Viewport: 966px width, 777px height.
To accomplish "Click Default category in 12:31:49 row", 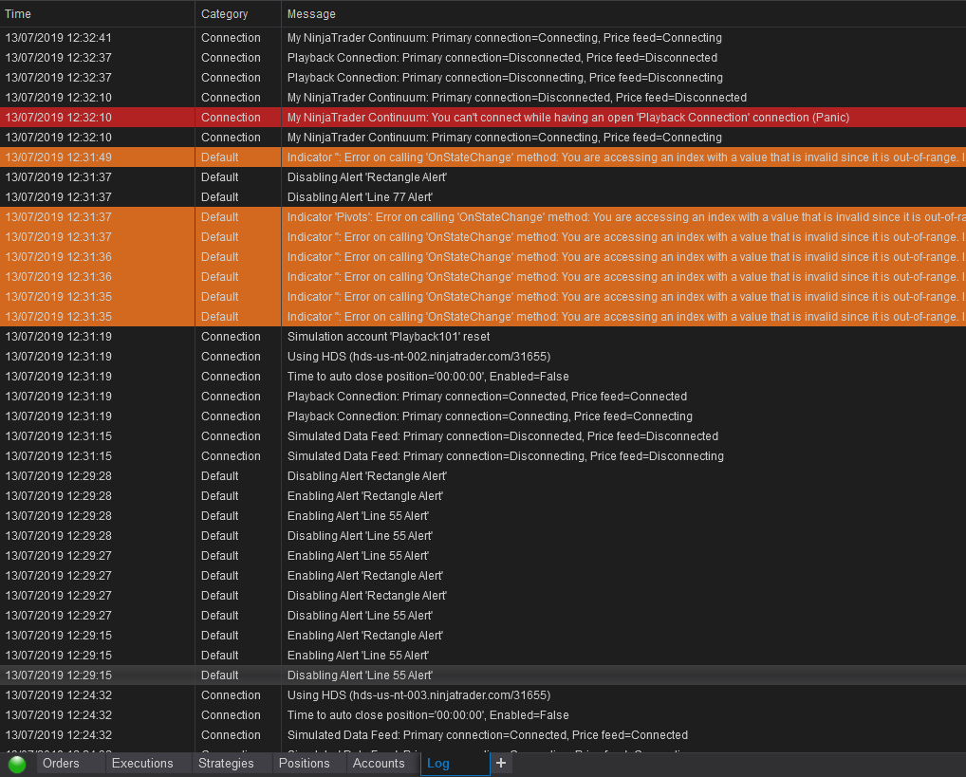I will pos(220,157).
